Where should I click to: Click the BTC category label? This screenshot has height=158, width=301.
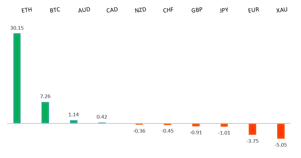[55, 10]
